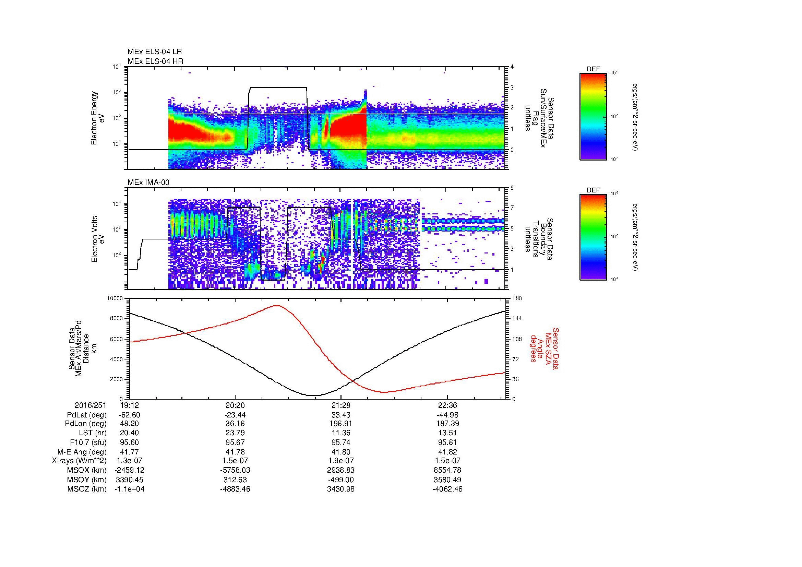Click the F10.7 value 95.81

click(447, 442)
